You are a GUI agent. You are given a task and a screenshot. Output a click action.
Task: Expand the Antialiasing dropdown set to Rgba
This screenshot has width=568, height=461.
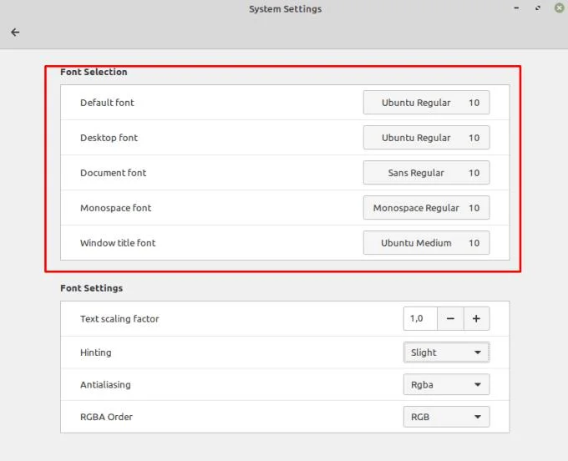tap(446, 385)
